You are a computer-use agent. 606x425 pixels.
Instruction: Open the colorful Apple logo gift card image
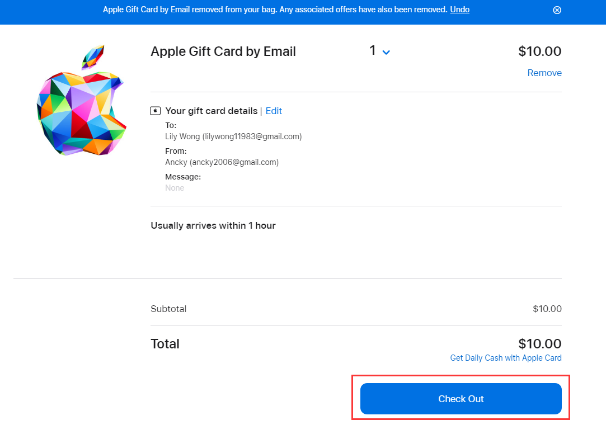[82, 101]
